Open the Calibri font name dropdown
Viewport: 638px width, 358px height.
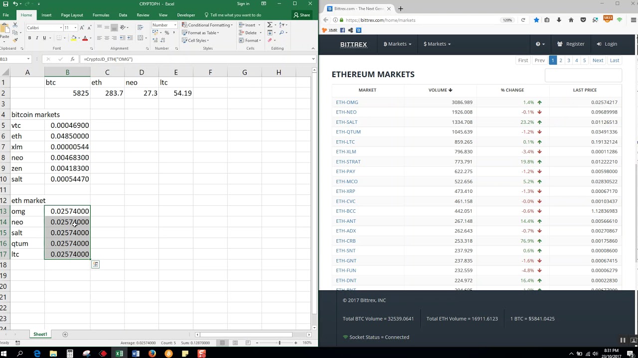click(61, 28)
